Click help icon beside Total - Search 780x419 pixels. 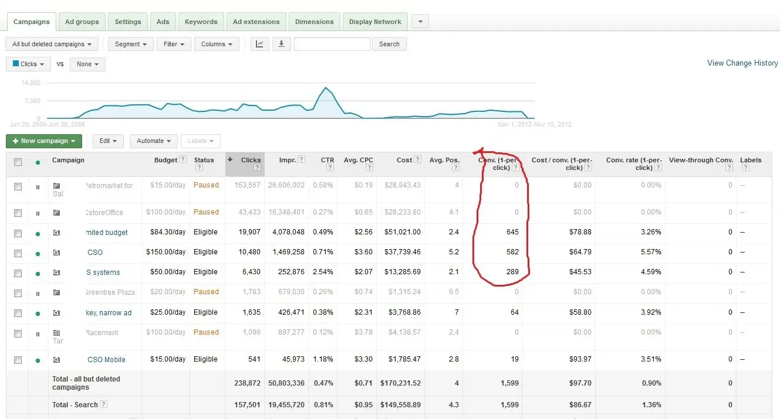(104, 404)
